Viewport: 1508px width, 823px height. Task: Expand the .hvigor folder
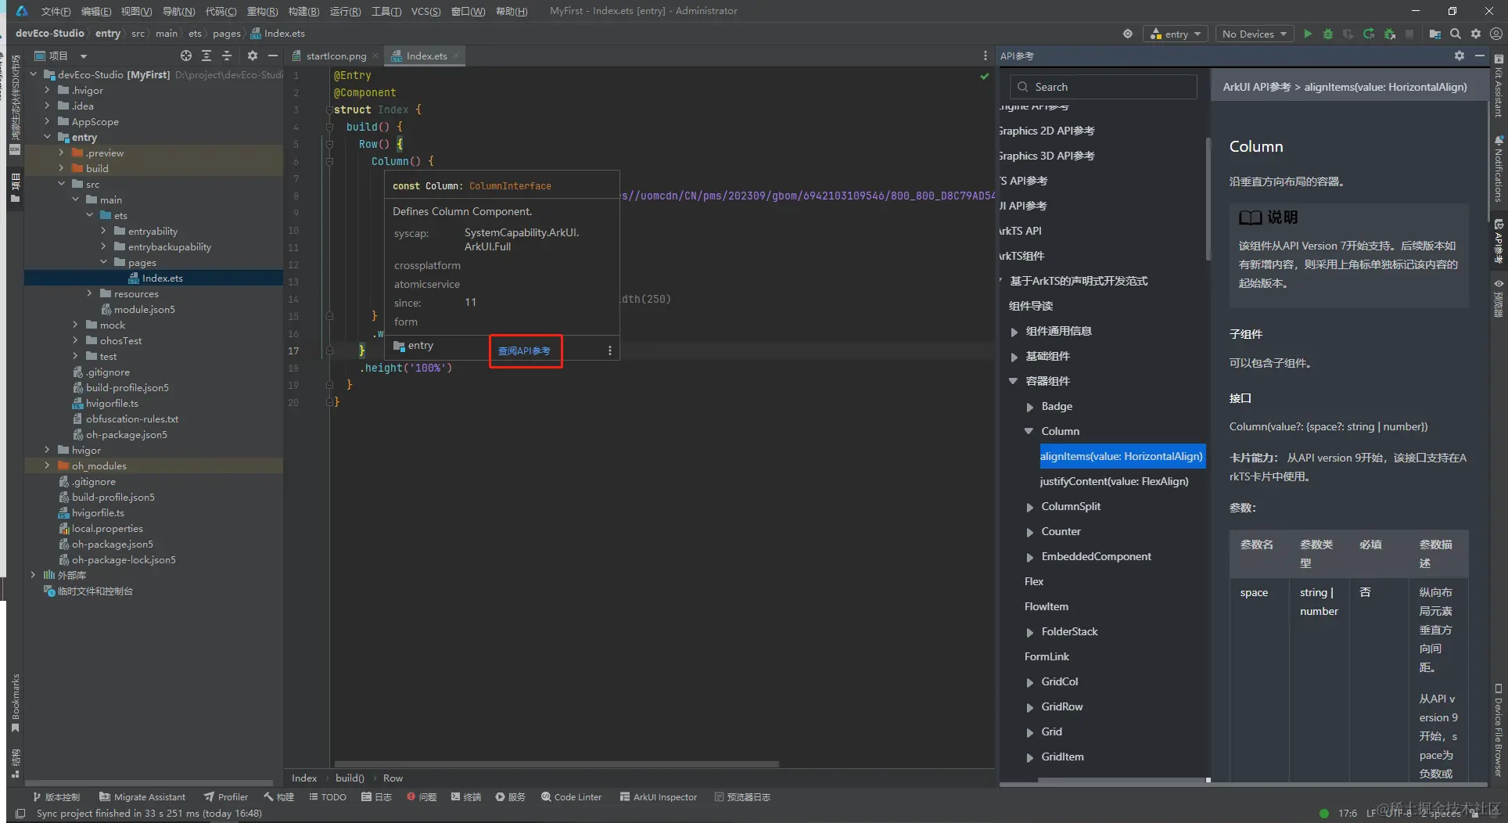pyautogui.click(x=48, y=90)
